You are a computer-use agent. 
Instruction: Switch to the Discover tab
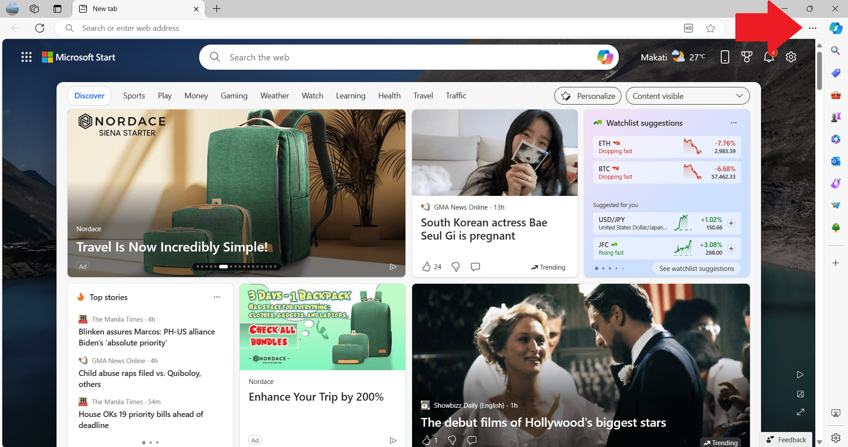point(89,96)
